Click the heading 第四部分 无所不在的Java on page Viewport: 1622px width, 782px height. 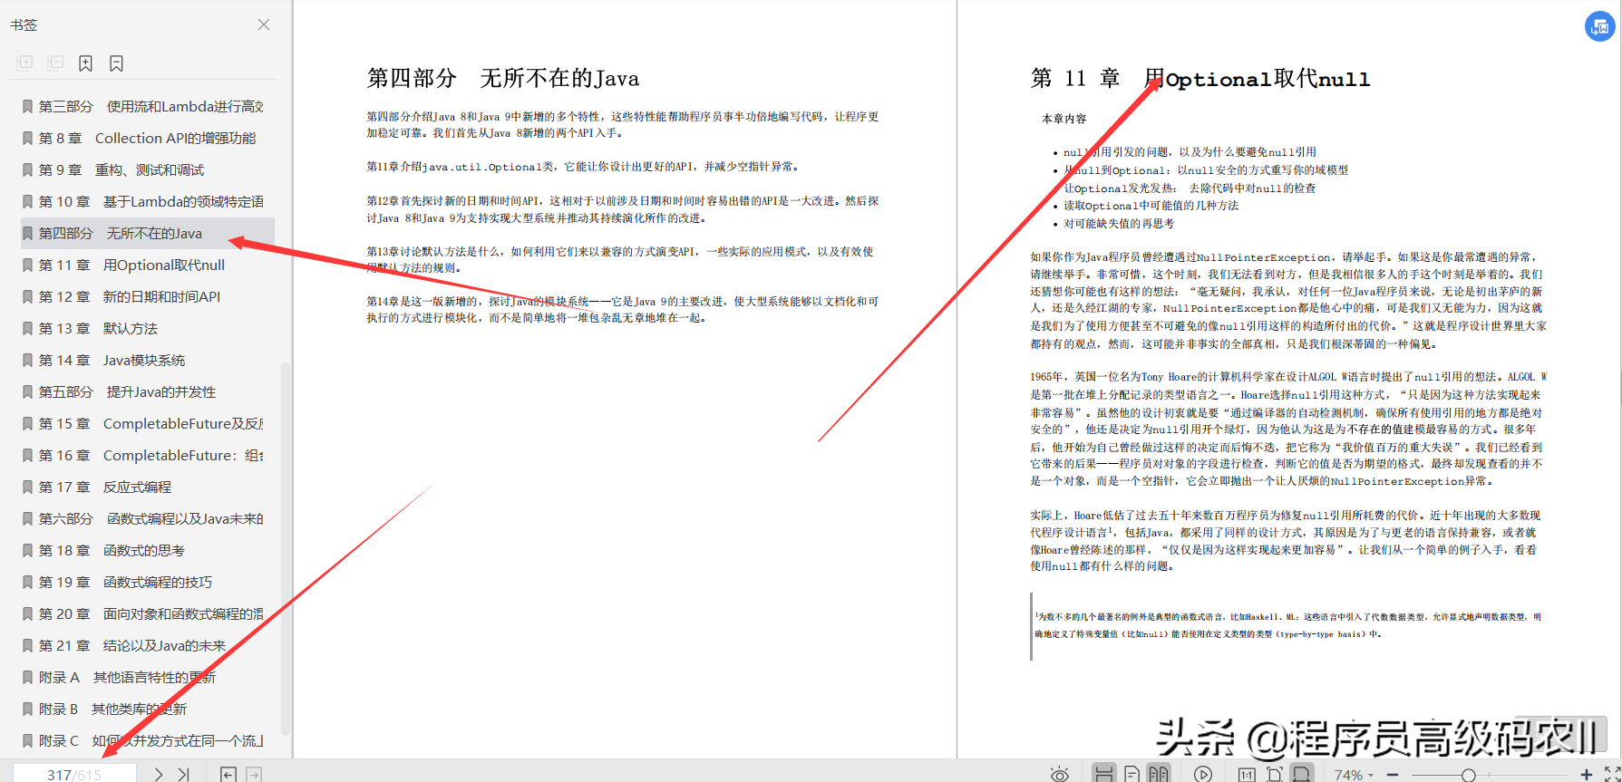(503, 79)
